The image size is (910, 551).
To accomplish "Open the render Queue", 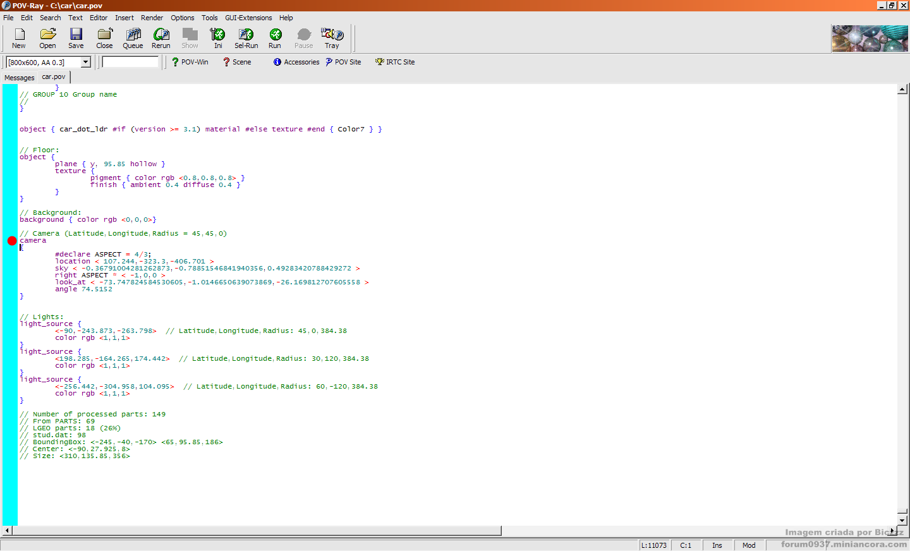I will pos(133,39).
